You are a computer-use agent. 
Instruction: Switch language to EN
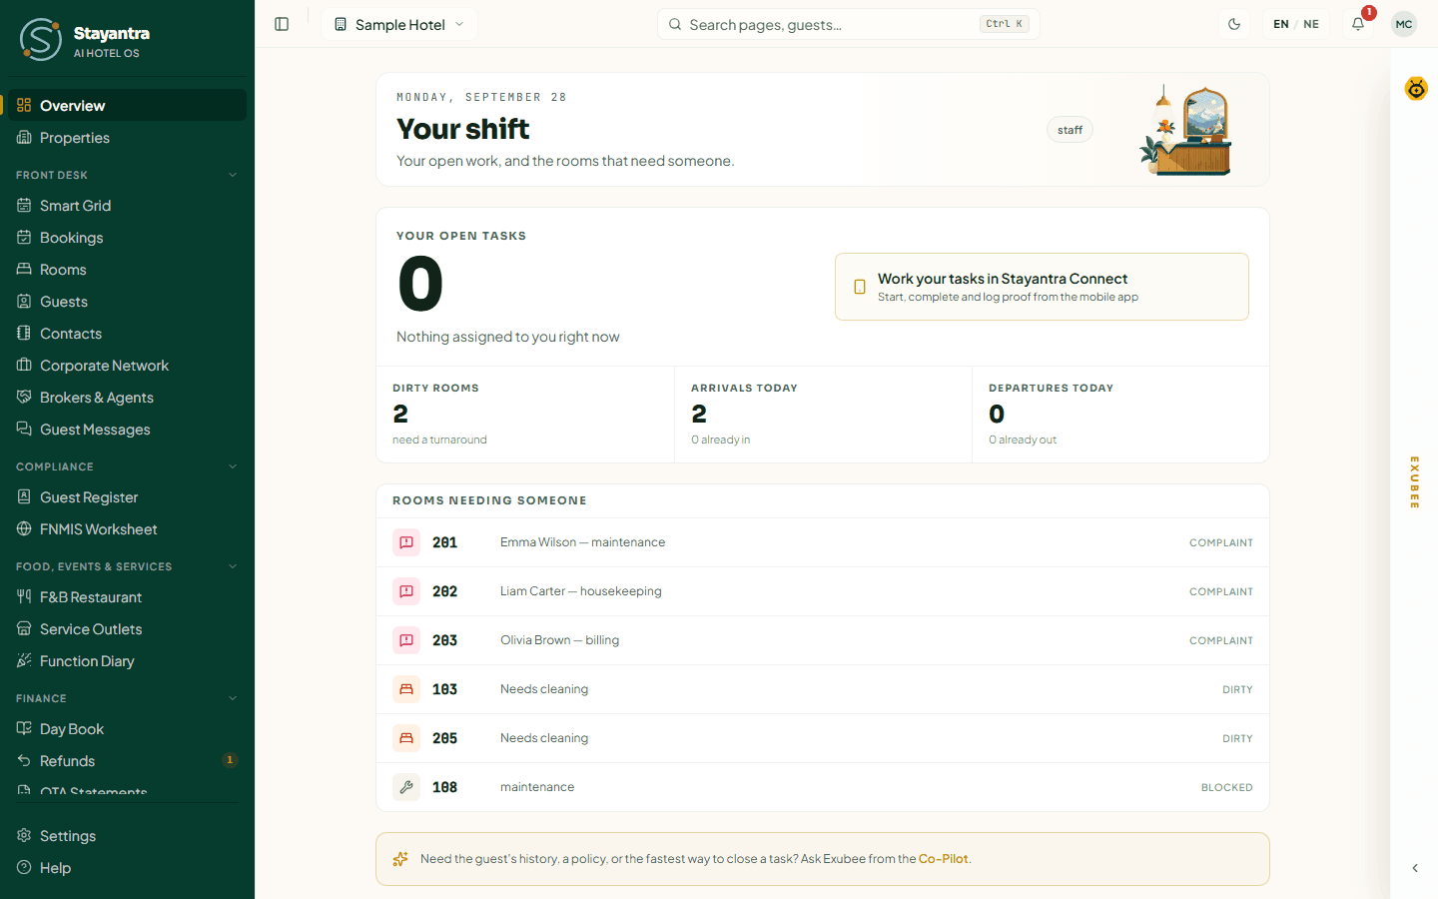point(1281,24)
